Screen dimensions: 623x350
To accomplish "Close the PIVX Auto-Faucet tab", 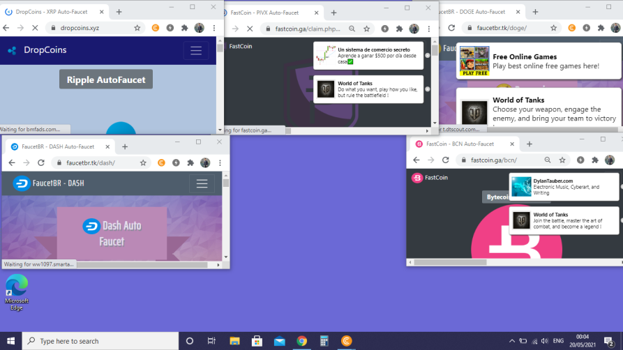I will point(316,13).
